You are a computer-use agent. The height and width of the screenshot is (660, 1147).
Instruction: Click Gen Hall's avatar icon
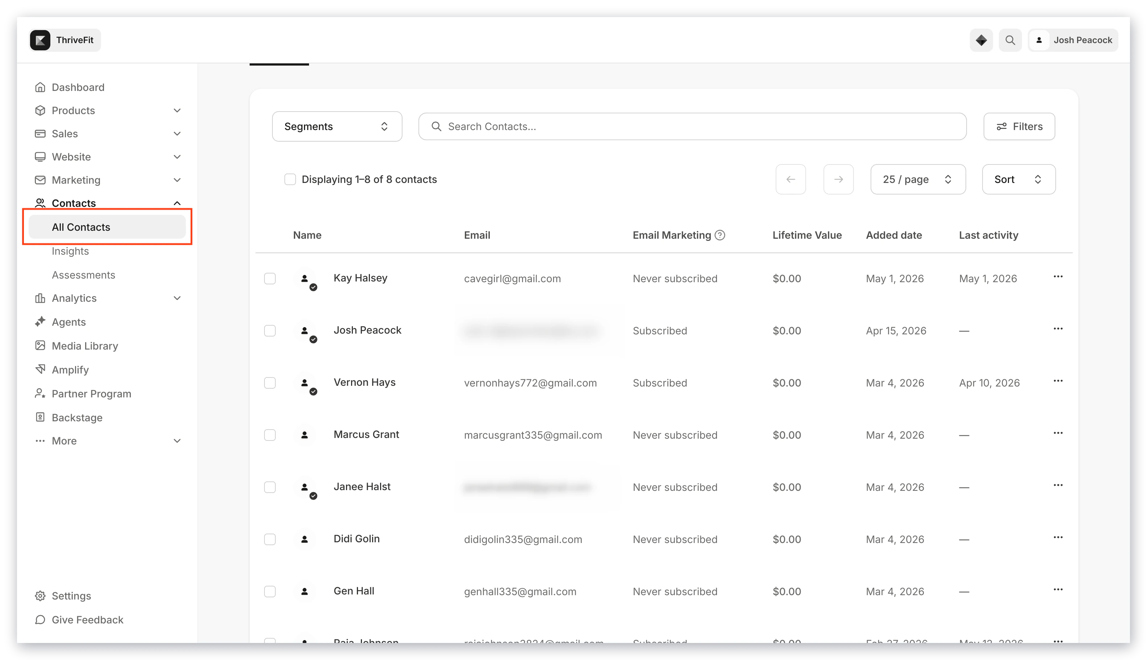(305, 591)
